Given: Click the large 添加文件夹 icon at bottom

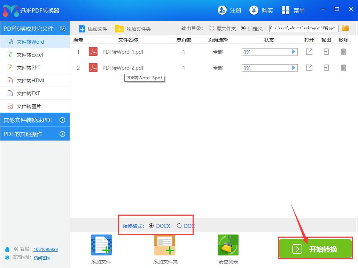Looking at the screenshot, I should point(164,245).
